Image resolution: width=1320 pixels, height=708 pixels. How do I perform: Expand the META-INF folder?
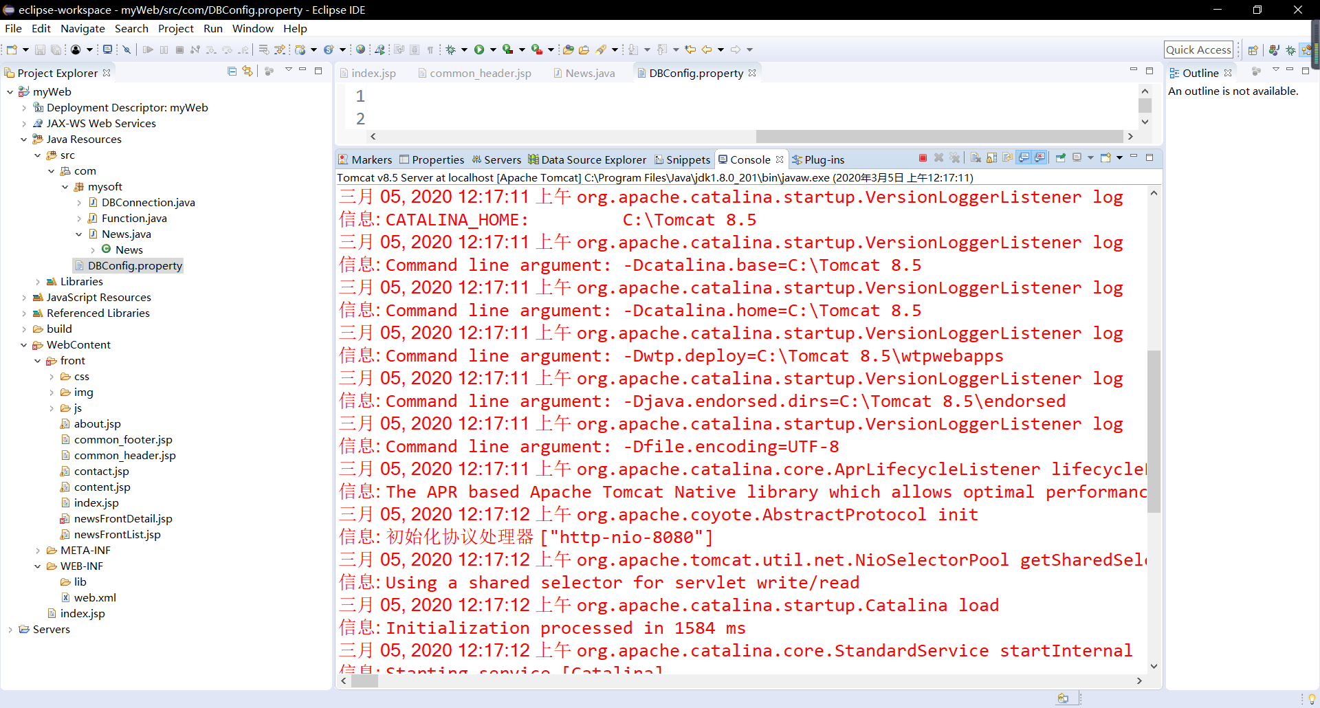(x=38, y=550)
